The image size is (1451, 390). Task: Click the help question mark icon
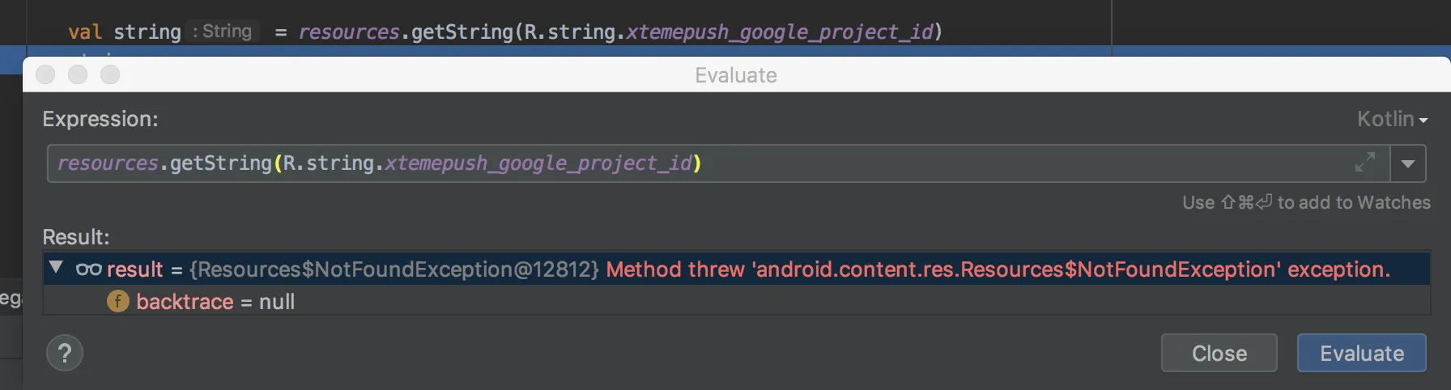tap(65, 354)
